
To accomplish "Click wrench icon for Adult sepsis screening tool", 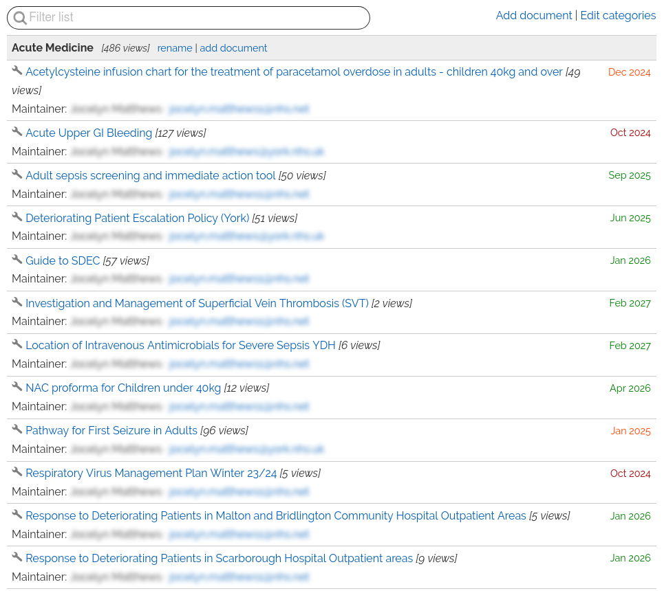I will pyautogui.click(x=17, y=175).
